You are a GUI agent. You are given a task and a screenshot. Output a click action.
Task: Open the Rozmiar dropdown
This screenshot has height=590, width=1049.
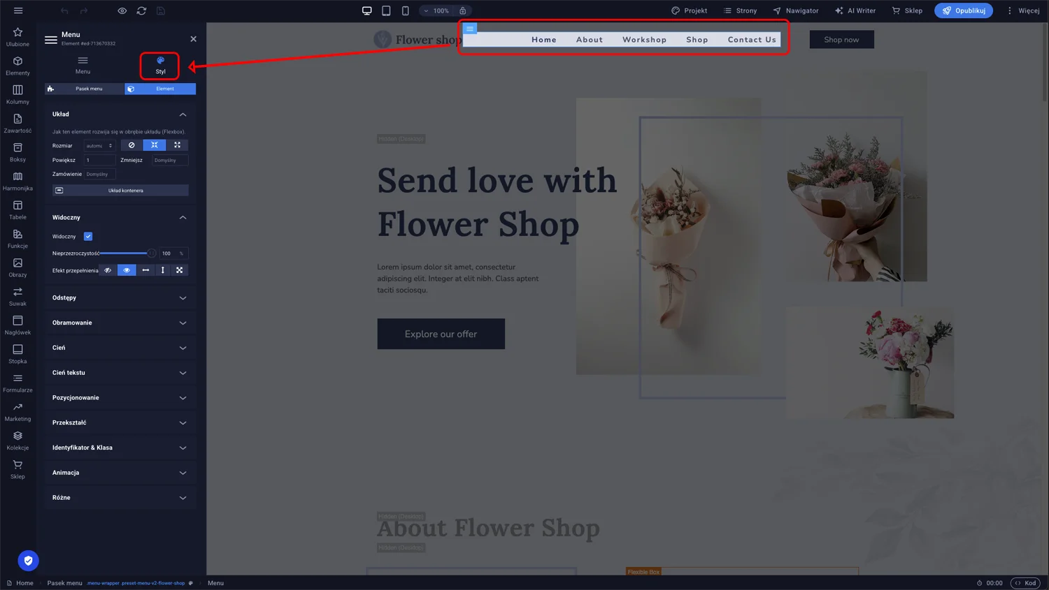pyautogui.click(x=99, y=145)
